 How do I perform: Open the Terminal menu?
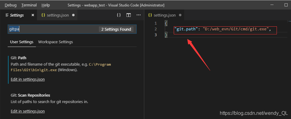pyautogui.click(x=29, y=5)
